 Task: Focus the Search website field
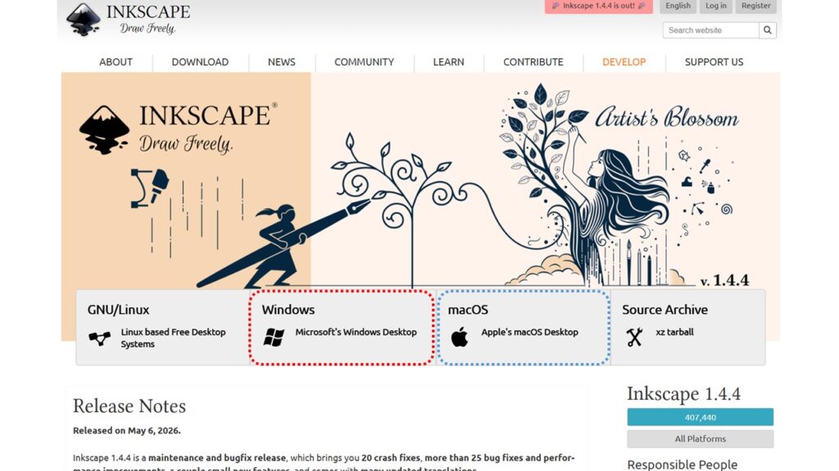point(710,30)
